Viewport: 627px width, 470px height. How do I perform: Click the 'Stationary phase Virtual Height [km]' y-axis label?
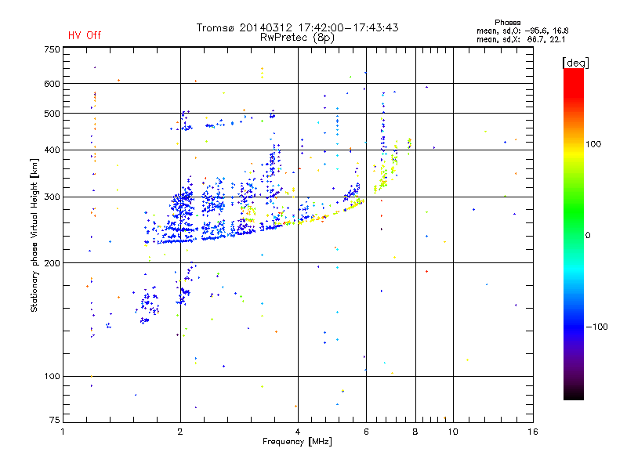(x=34, y=236)
